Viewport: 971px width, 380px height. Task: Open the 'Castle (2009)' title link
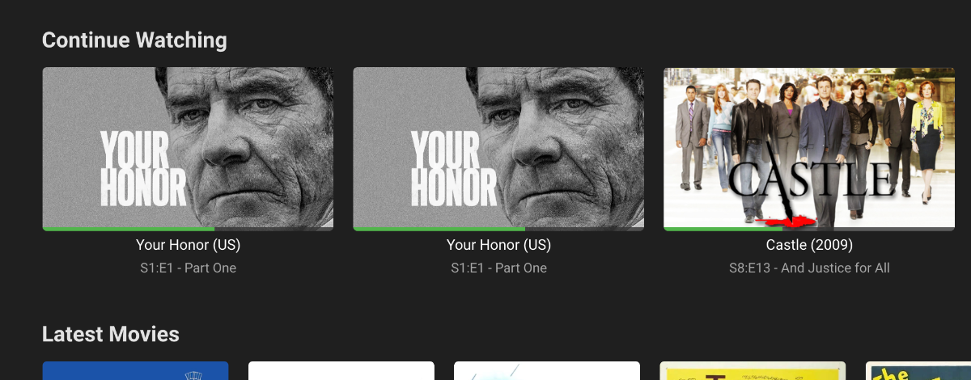pos(809,245)
